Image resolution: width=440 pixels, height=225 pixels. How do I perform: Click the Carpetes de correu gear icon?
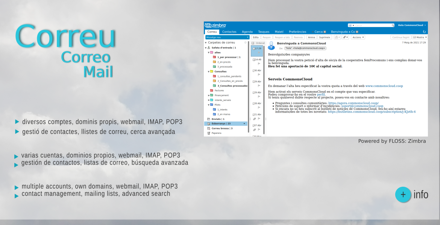pyautogui.click(x=245, y=42)
